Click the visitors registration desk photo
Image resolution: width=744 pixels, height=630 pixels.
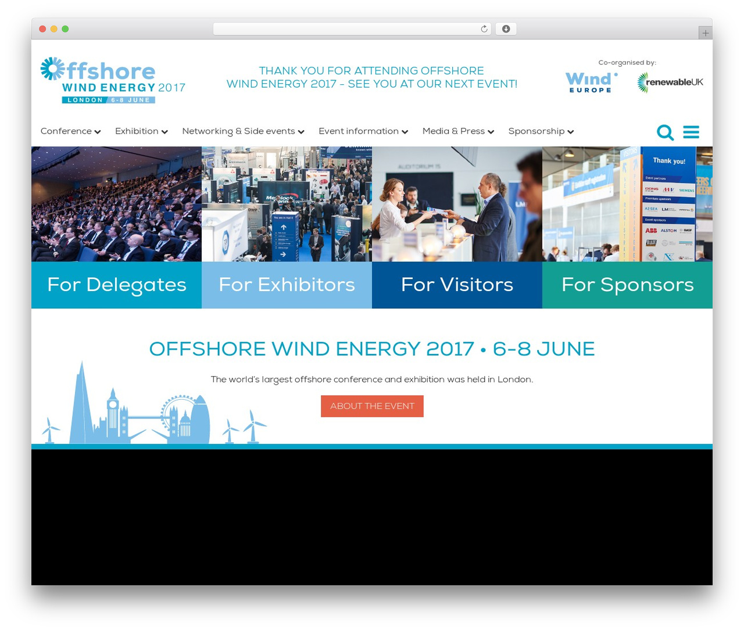coord(457,204)
